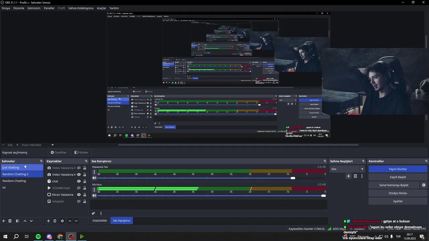Move scene down in Sahneler toolbar
Viewport: 429px width, 241px height.
(x=31, y=221)
